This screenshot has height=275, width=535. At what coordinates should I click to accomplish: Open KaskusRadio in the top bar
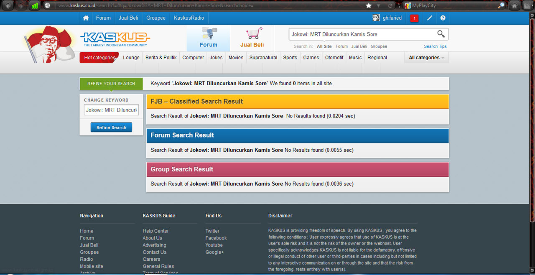(x=189, y=18)
